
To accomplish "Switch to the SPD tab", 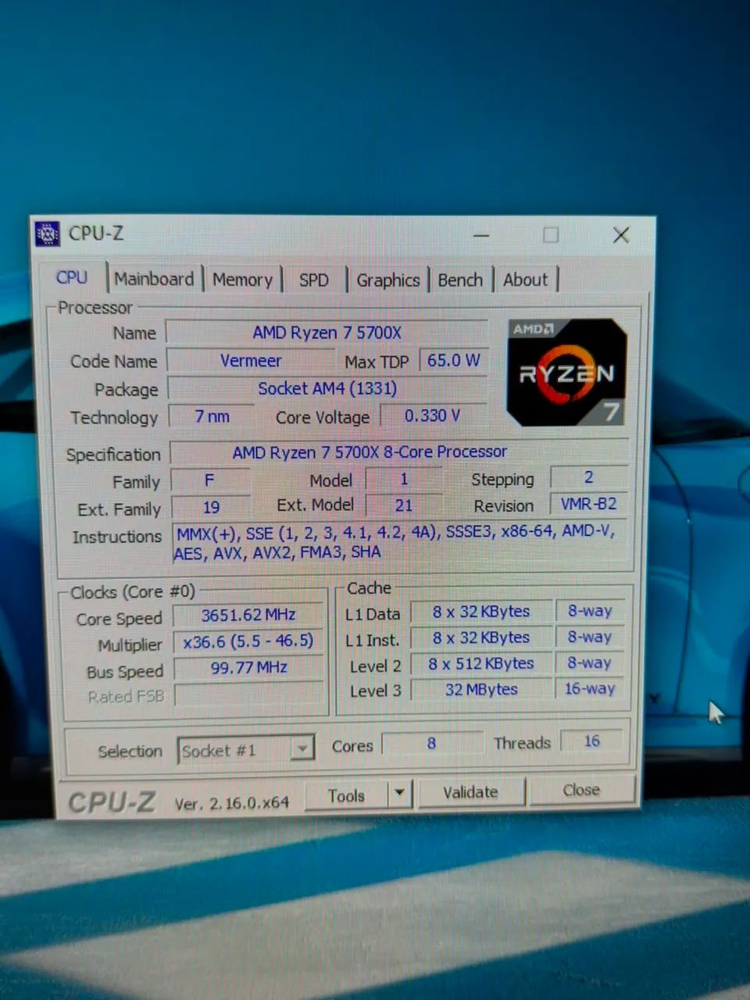I will coord(314,280).
